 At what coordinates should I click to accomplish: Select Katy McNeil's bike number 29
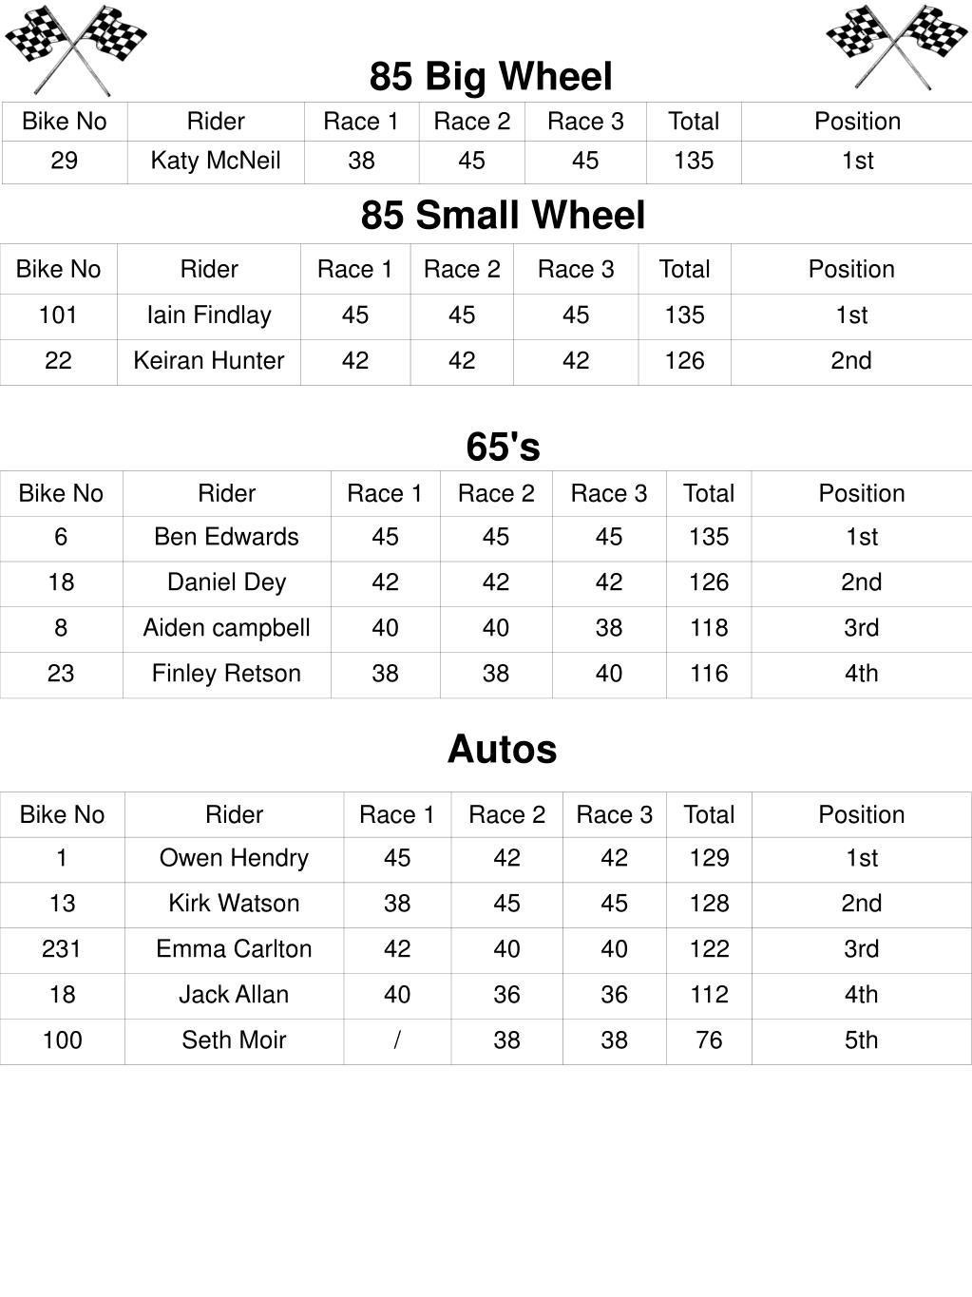[x=64, y=162]
